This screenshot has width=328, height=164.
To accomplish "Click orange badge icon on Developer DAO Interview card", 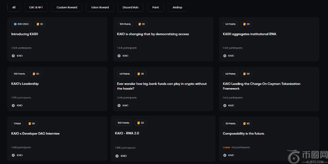I will (x=29, y=124).
